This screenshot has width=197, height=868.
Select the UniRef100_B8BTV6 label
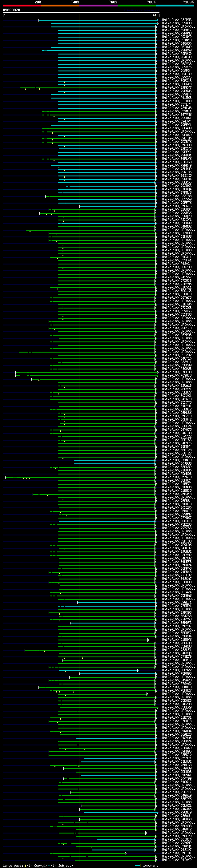(177, 799)
